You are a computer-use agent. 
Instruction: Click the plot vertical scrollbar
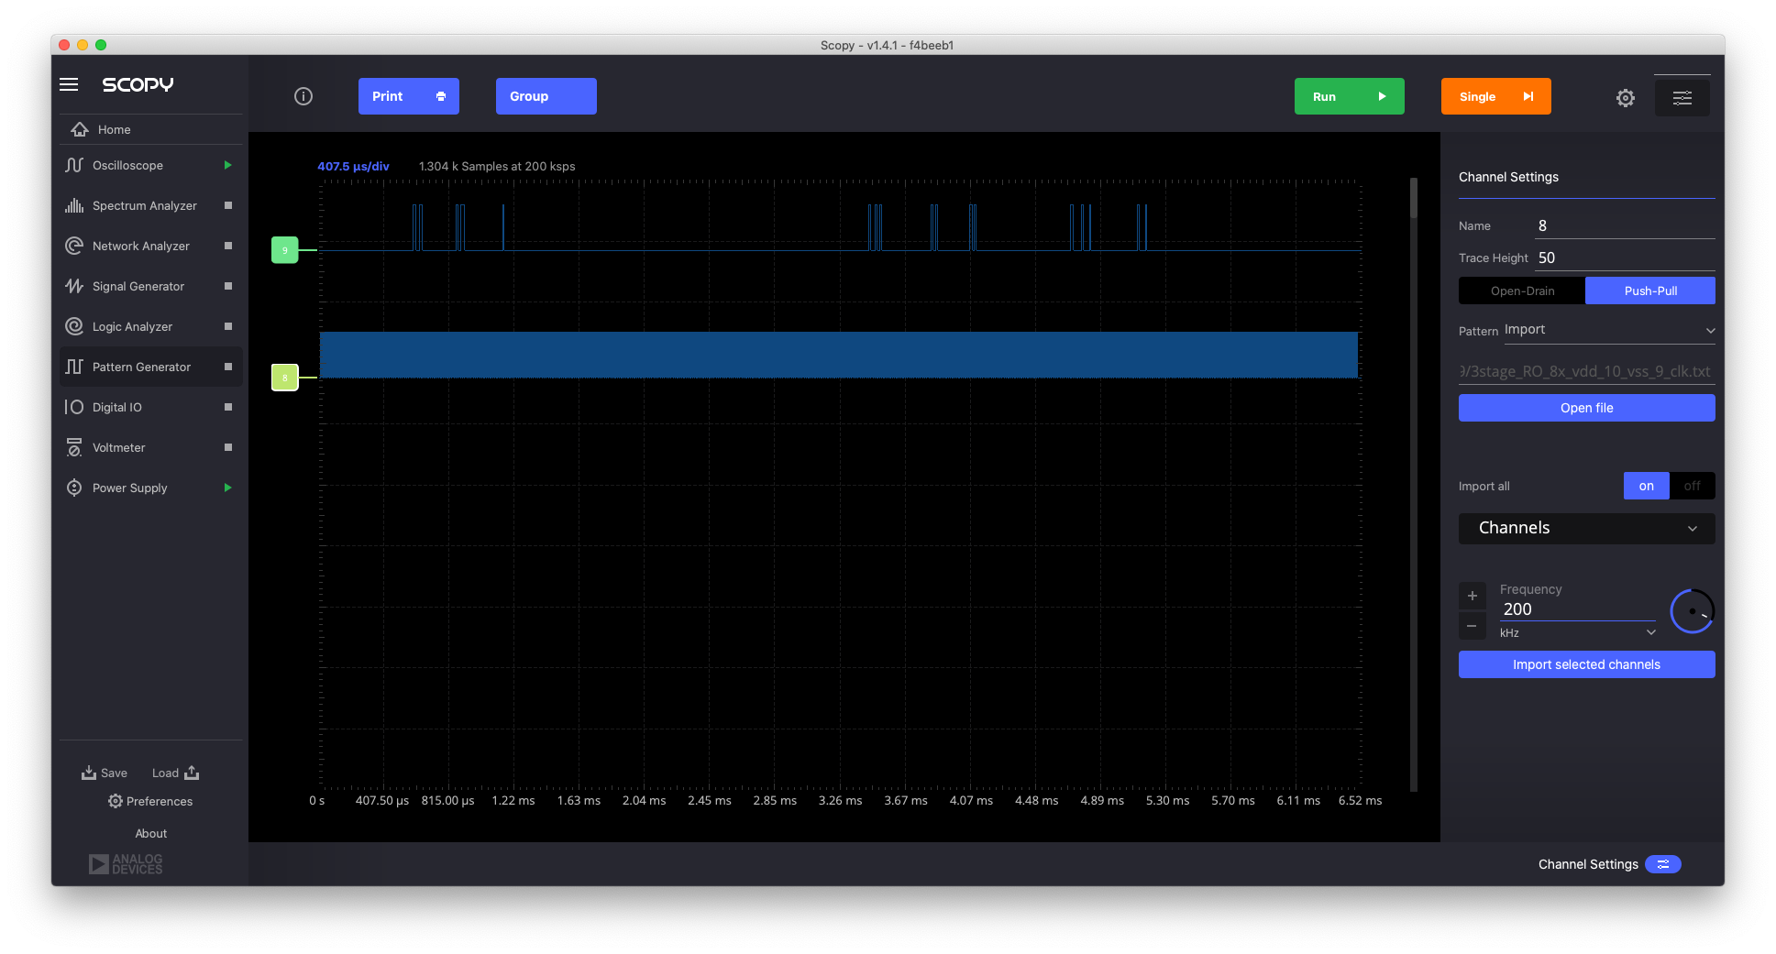[1414, 484]
